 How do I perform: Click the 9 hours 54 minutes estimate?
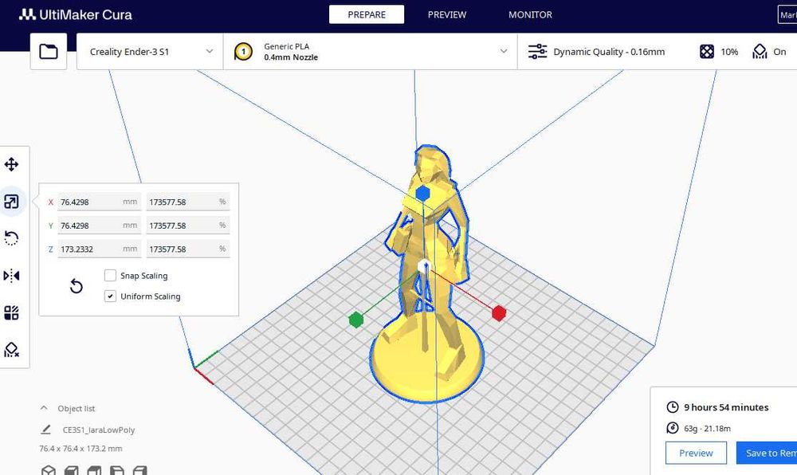click(726, 407)
